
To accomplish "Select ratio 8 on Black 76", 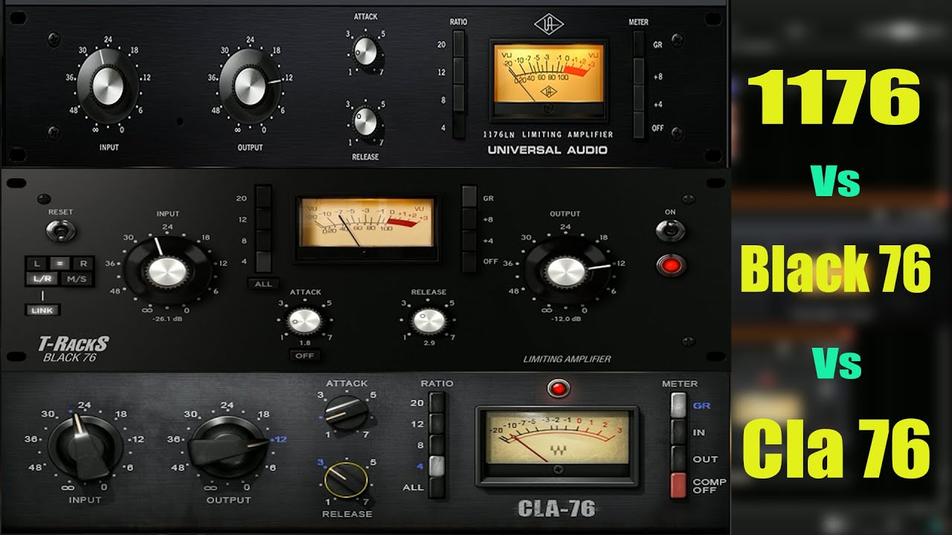I will point(263,240).
